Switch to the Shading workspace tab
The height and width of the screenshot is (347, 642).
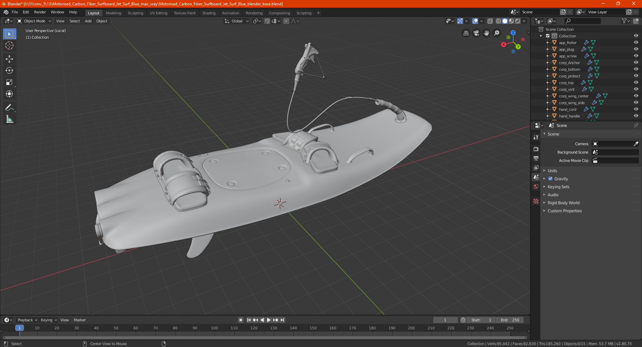(x=209, y=13)
